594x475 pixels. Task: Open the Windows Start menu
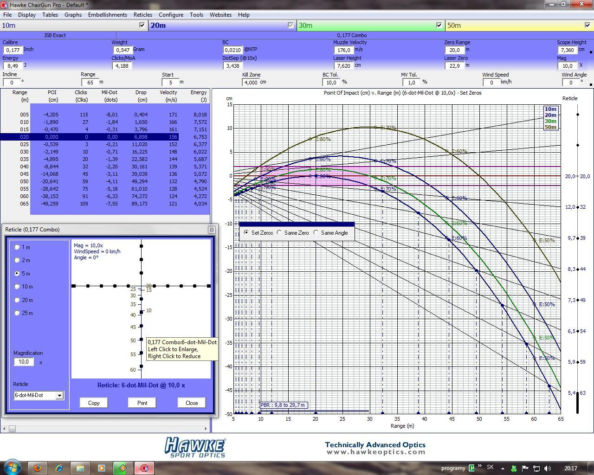pos(13,467)
